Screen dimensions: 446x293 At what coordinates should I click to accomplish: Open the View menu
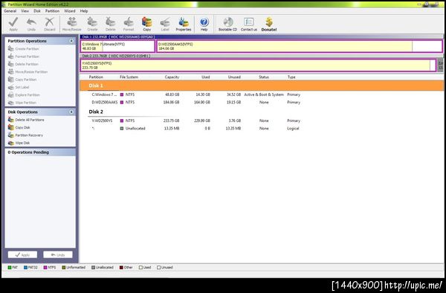(25, 11)
